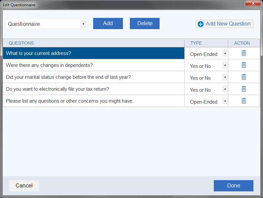Open type dropdown for current address question
The image size is (263, 198).
tap(225, 53)
